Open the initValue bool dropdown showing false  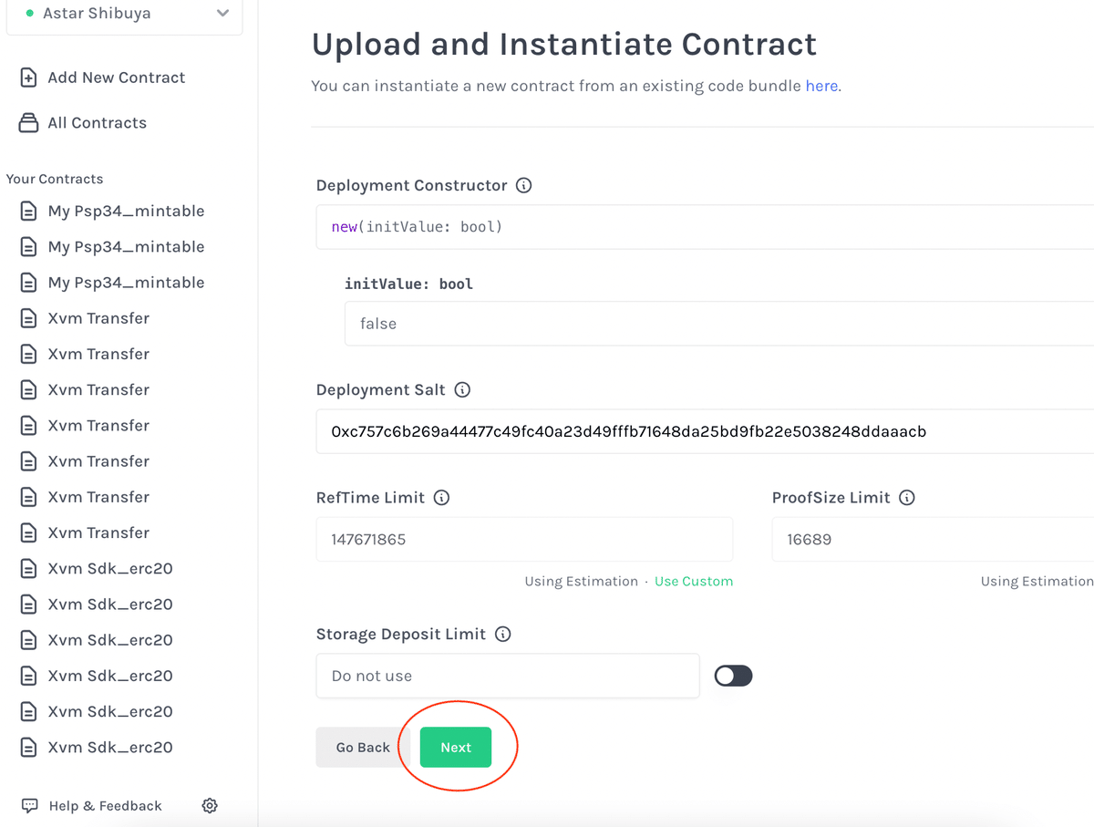(719, 324)
